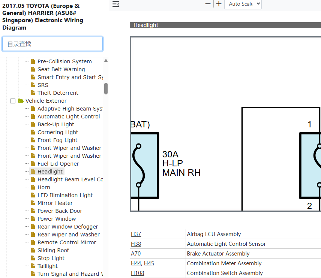This screenshot has width=321, height=278.
Task: Click the Power Window page icon
Action: pyautogui.click(x=33, y=219)
